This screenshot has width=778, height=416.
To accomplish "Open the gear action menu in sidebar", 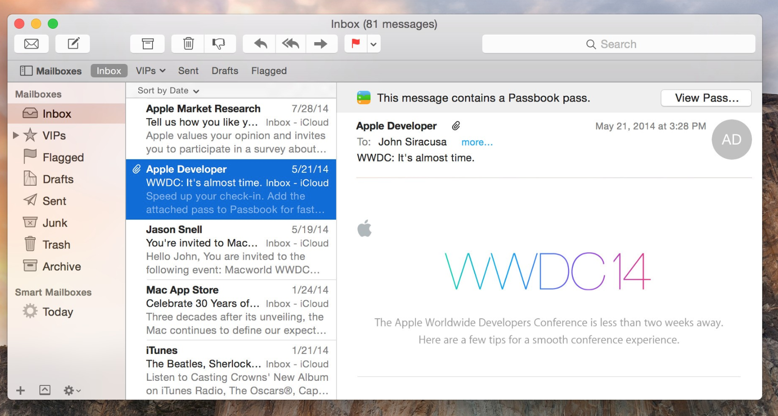I will click(x=72, y=391).
